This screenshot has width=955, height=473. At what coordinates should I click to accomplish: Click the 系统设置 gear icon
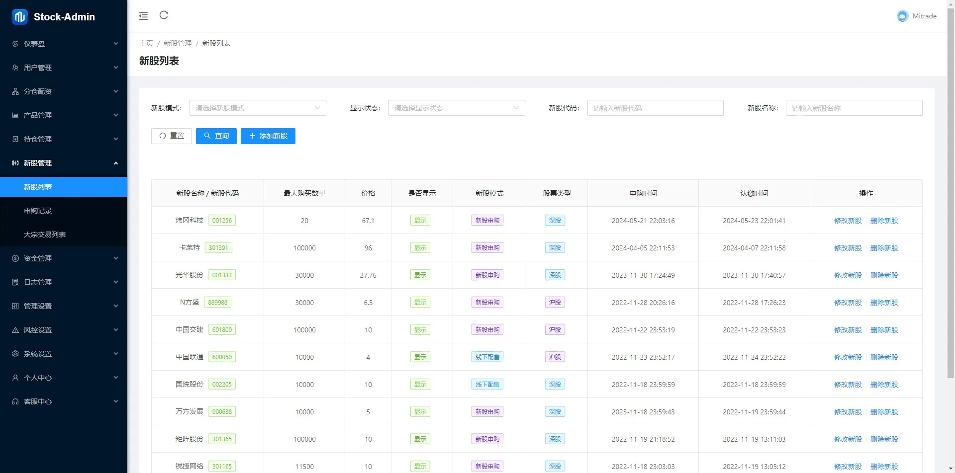pos(15,353)
